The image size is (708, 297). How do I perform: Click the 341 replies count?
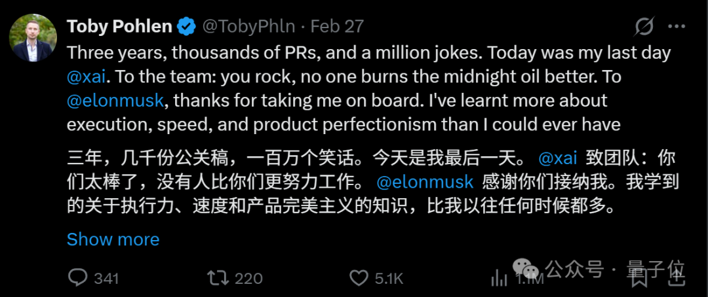pyautogui.click(x=107, y=279)
